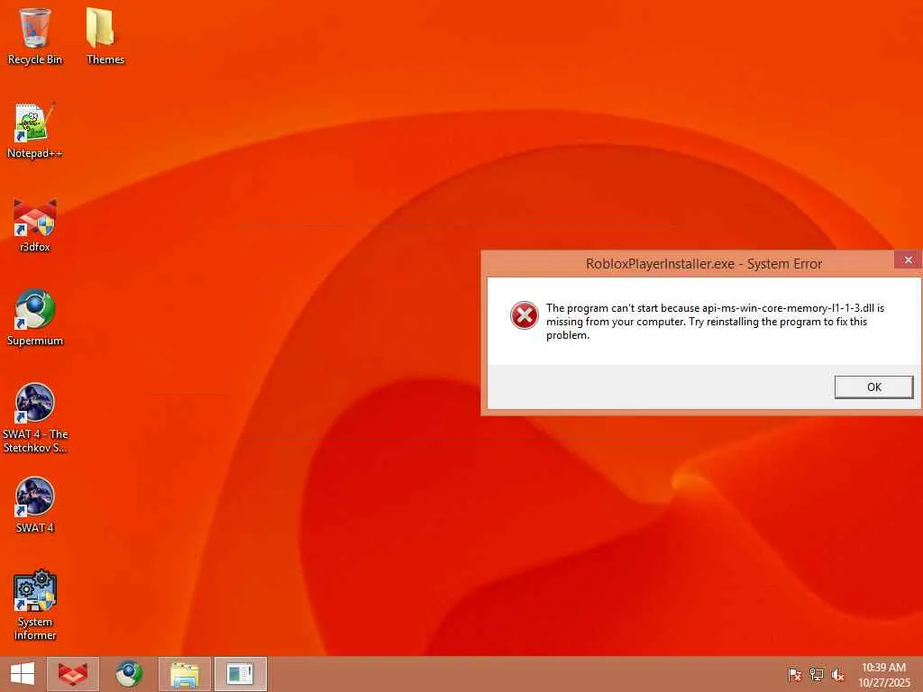This screenshot has width=923, height=692.
Task: Switch to r3dfox in the taskbar
Action: point(73,674)
